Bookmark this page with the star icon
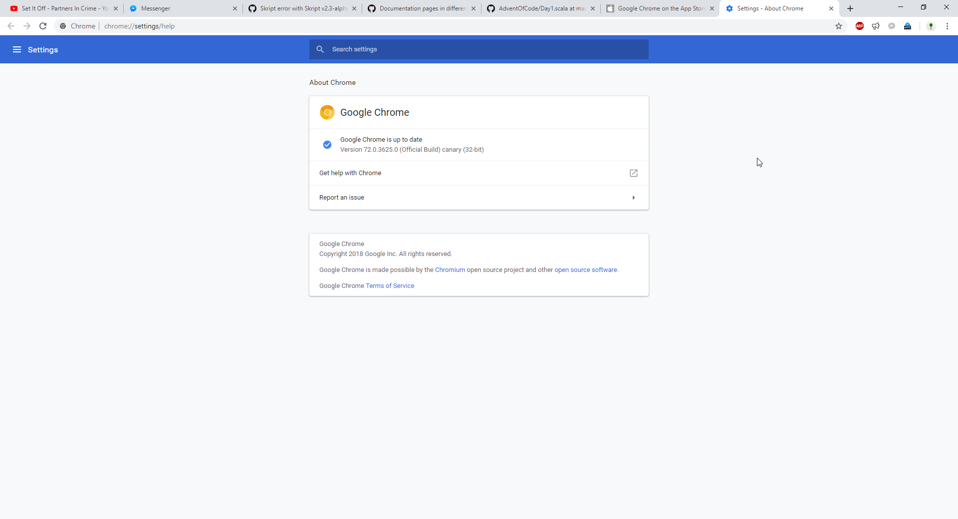Screen dimensions: 958x519 pos(839,26)
